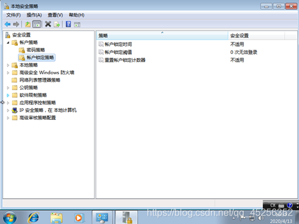Click the Local Security Policy taskbar item
The width and height of the screenshot is (299, 224).
127,217
